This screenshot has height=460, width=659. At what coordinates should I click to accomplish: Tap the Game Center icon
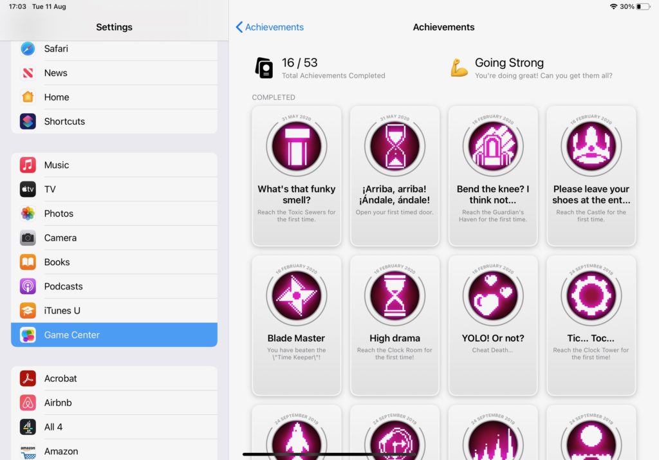pyautogui.click(x=28, y=335)
